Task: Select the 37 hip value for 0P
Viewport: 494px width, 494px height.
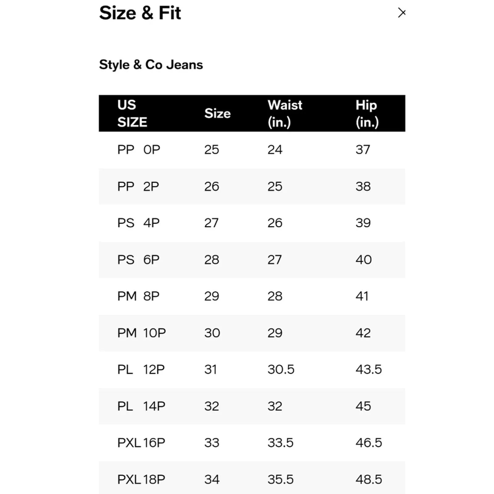Action: click(363, 150)
